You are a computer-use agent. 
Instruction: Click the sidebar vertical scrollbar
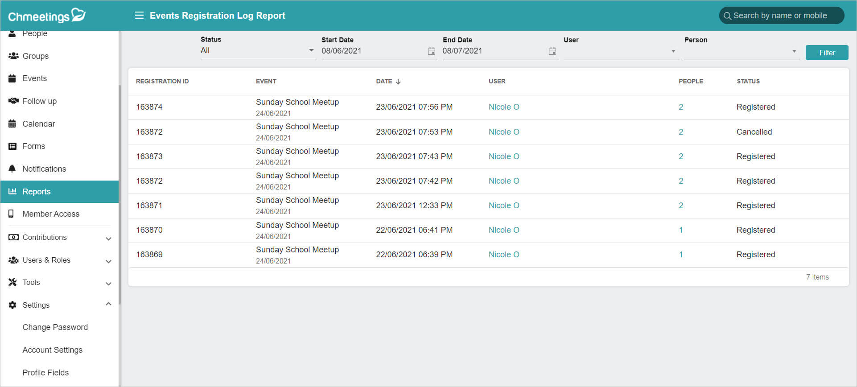[119, 194]
